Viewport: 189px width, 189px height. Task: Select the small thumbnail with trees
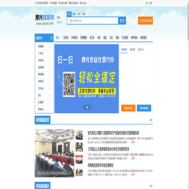tap(79, 147)
